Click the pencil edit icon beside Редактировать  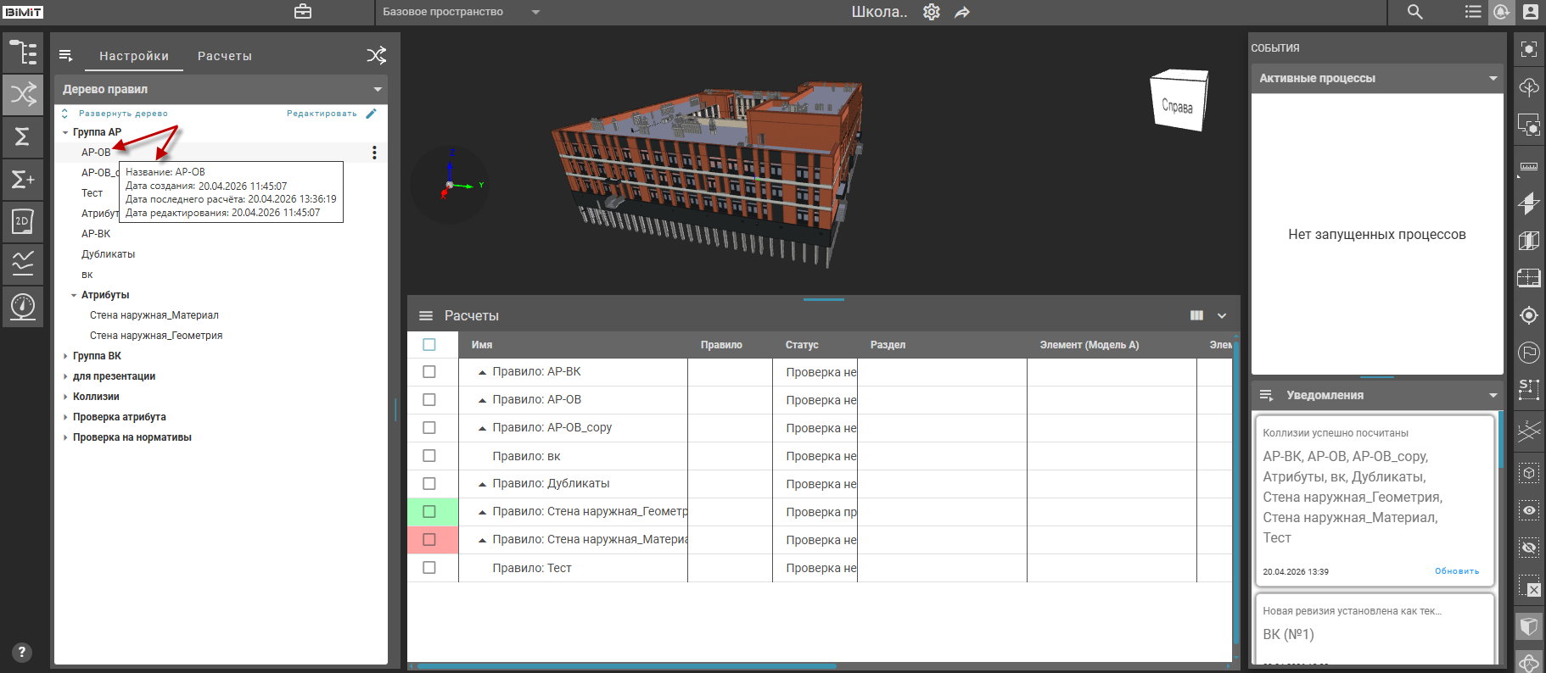(x=371, y=114)
